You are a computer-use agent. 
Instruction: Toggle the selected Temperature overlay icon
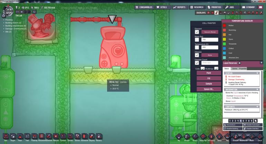coord(217,13)
